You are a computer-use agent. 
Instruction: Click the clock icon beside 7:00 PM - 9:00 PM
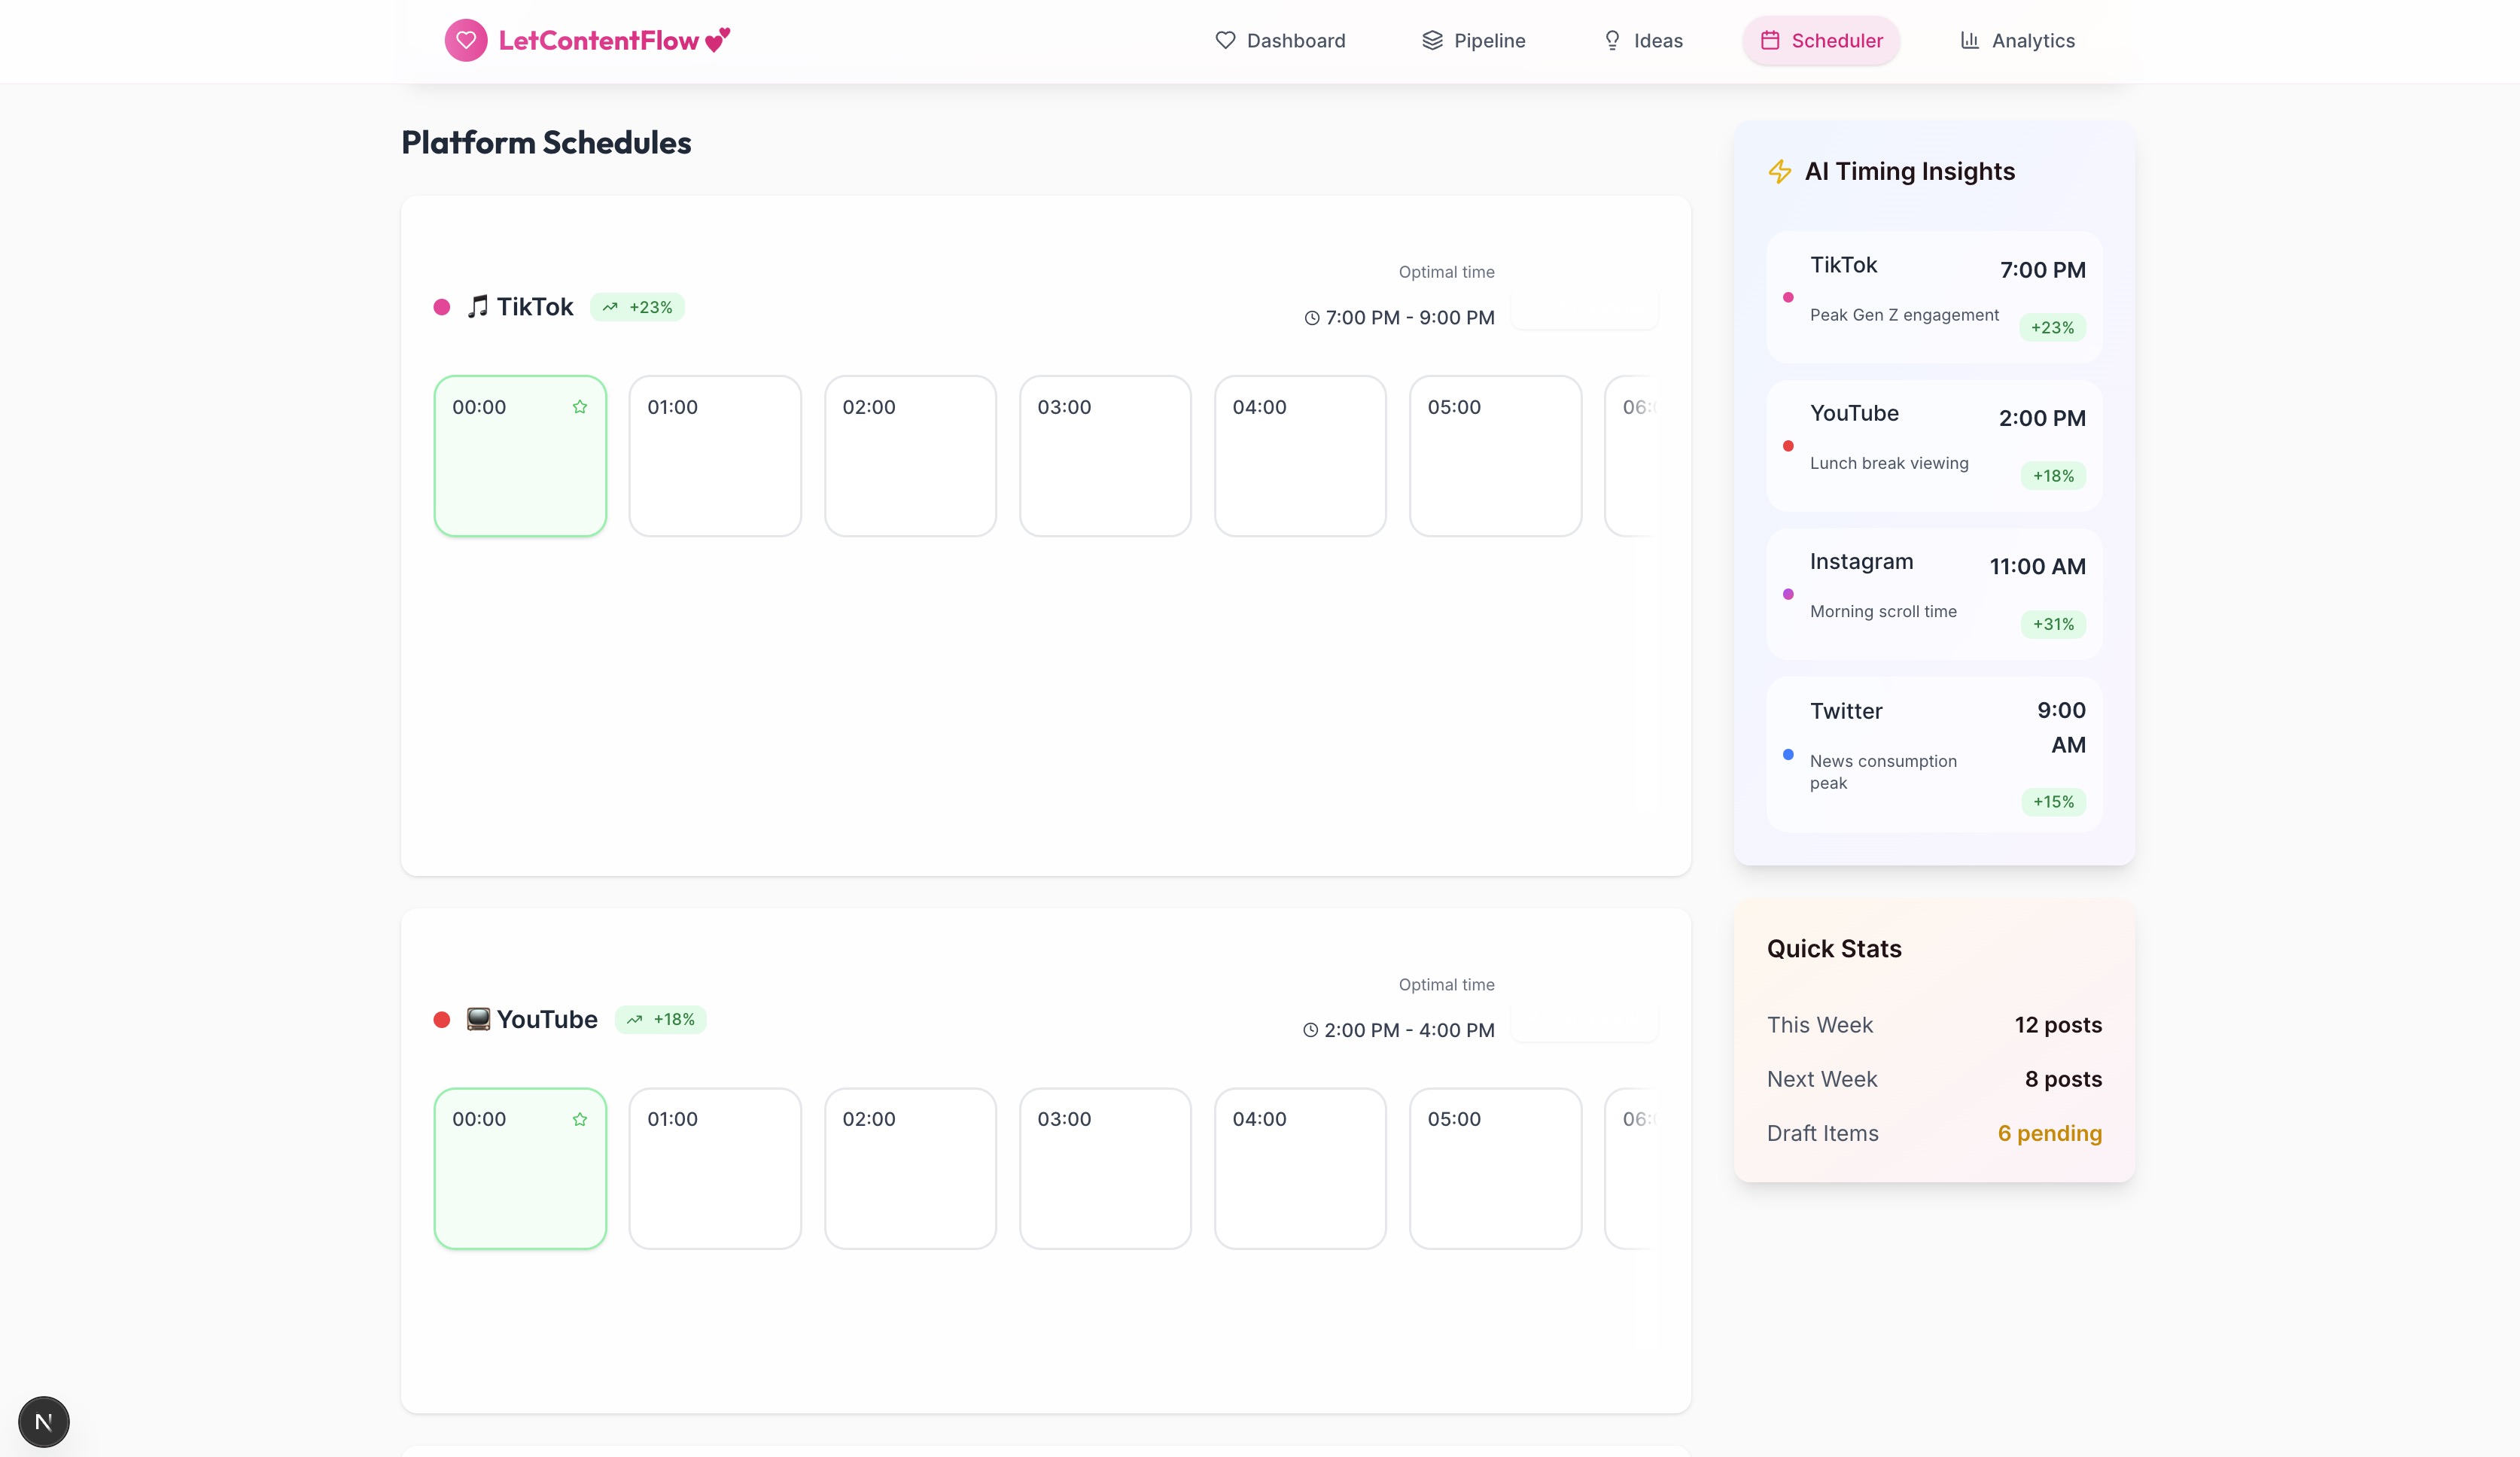(x=1312, y=318)
